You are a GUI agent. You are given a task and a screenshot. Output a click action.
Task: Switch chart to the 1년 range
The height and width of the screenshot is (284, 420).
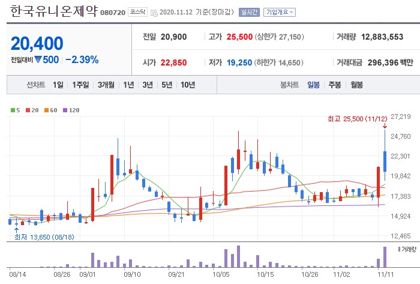tap(128, 85)
